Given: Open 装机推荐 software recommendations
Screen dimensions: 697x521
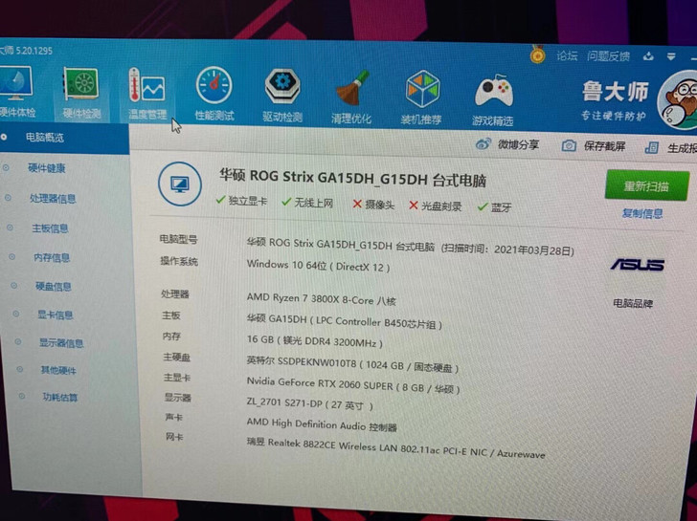Looking at the screenshot, I should 421,98.
